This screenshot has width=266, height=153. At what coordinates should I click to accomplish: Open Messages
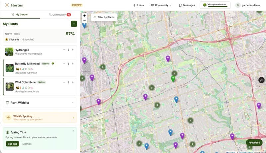[x=187, y=5]
